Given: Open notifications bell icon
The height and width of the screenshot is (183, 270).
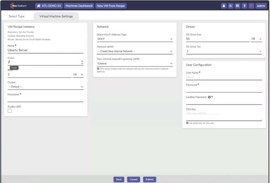Looking at the screenshot, I should pos(224,6).
